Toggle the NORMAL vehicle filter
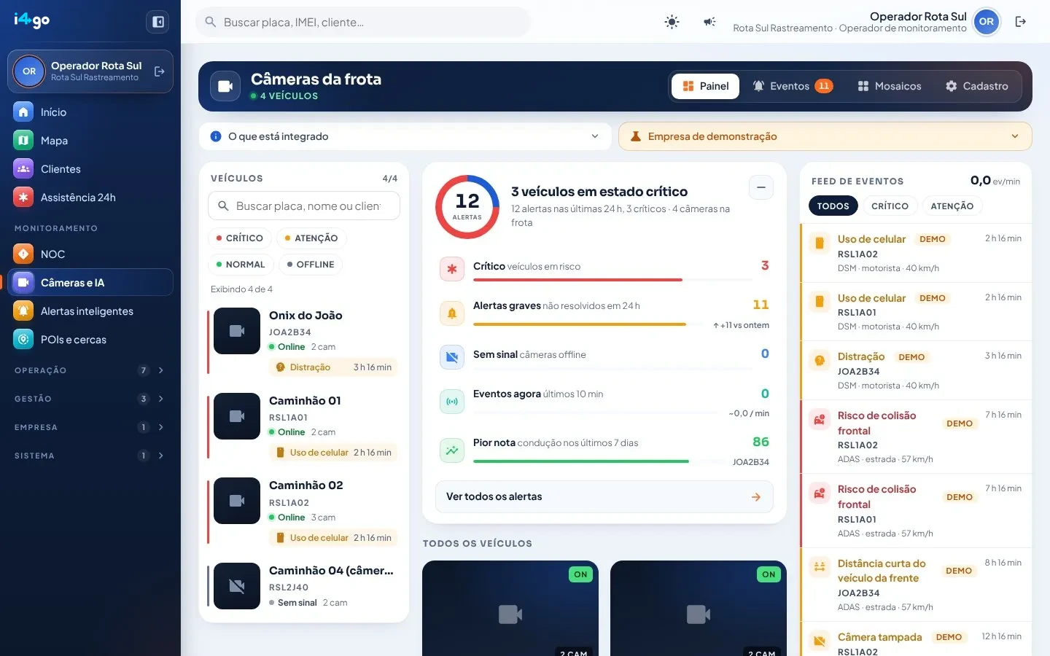1050x656 pixels. tap(241, 265)
